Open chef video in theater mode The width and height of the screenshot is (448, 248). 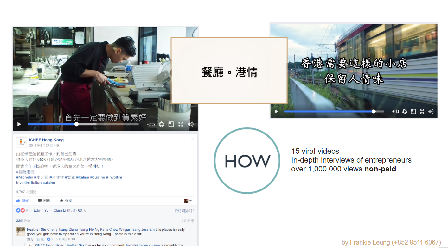171,124
